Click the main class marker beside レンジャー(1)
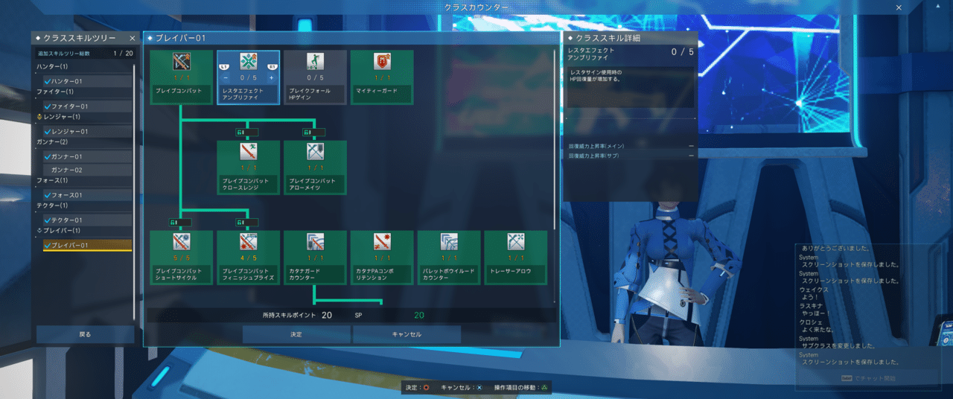This screenshot has height=399, width=953. pyautogui.click(x=39, y=117)
